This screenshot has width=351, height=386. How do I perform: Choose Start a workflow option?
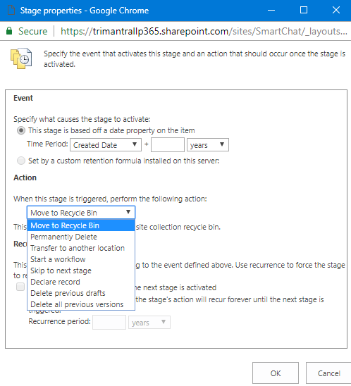[x=81, y=259]
